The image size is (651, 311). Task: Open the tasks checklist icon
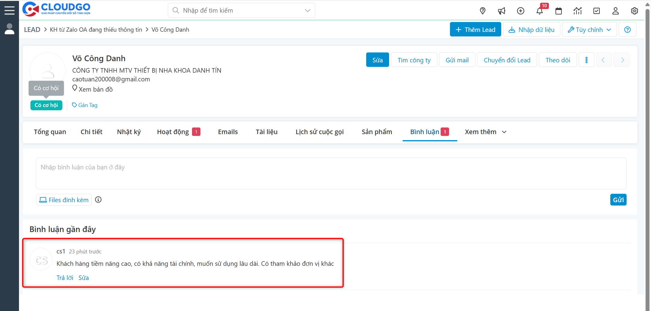click(x=597, y=11)
